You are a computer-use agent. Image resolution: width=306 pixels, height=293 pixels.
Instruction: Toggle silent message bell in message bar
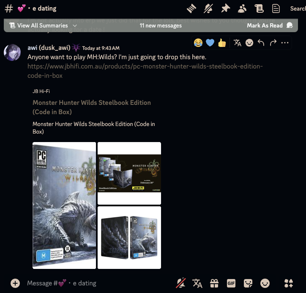tap(181, 283)
